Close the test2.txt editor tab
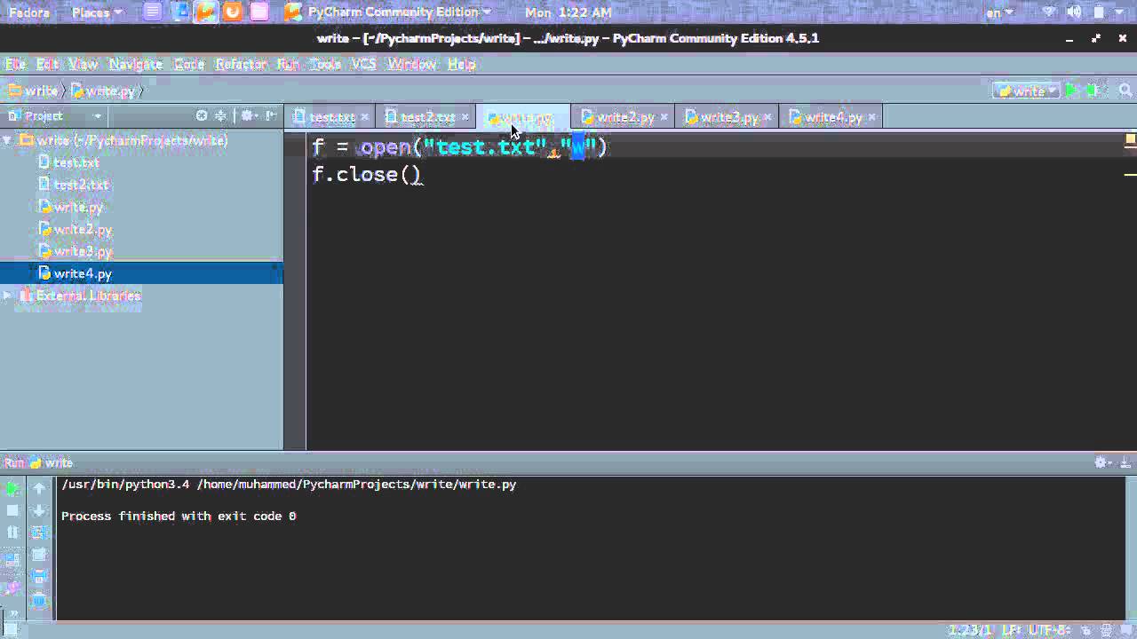Image resolution: width=1137 pixels, height=639 pixels. [465, 117]
